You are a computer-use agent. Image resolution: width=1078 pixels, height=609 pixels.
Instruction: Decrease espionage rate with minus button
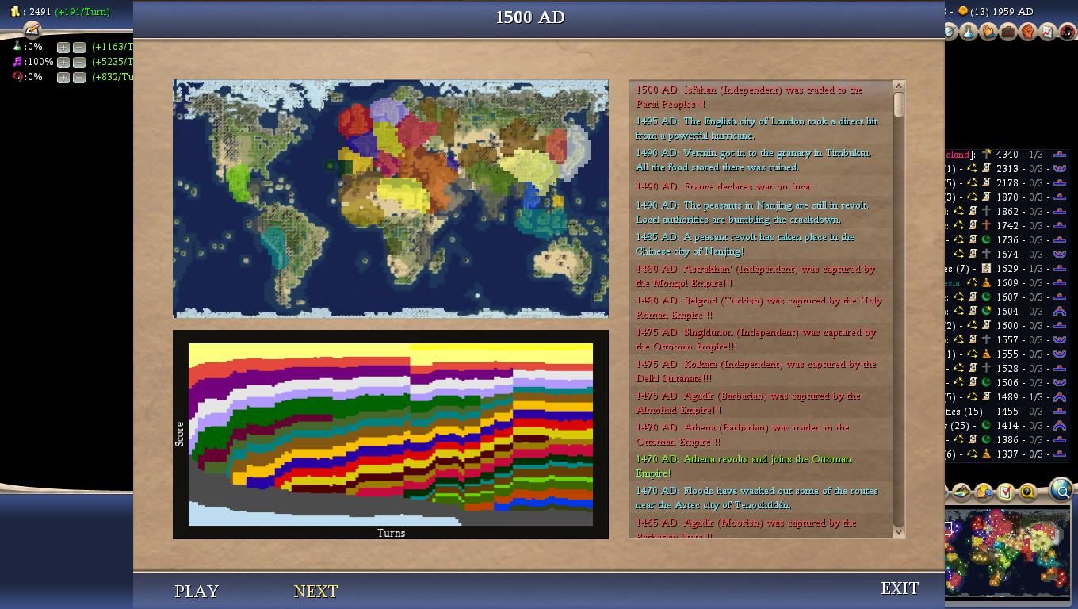[79, 77]
